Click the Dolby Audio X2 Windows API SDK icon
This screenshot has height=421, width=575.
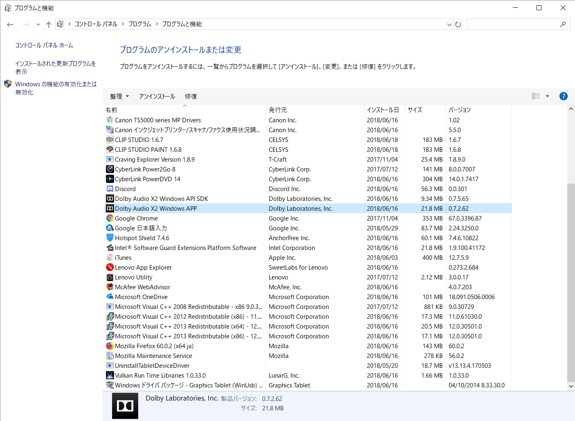click(x=110, y=198)
